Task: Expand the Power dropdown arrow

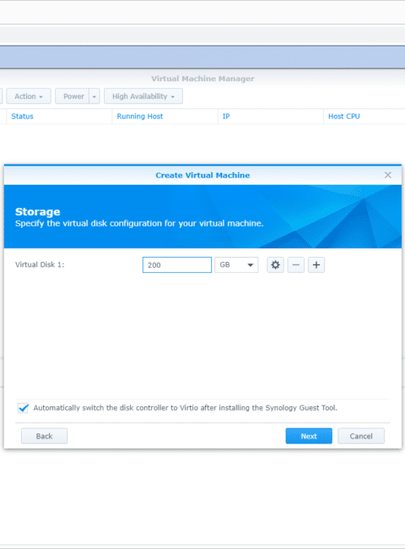Action: 94,96
